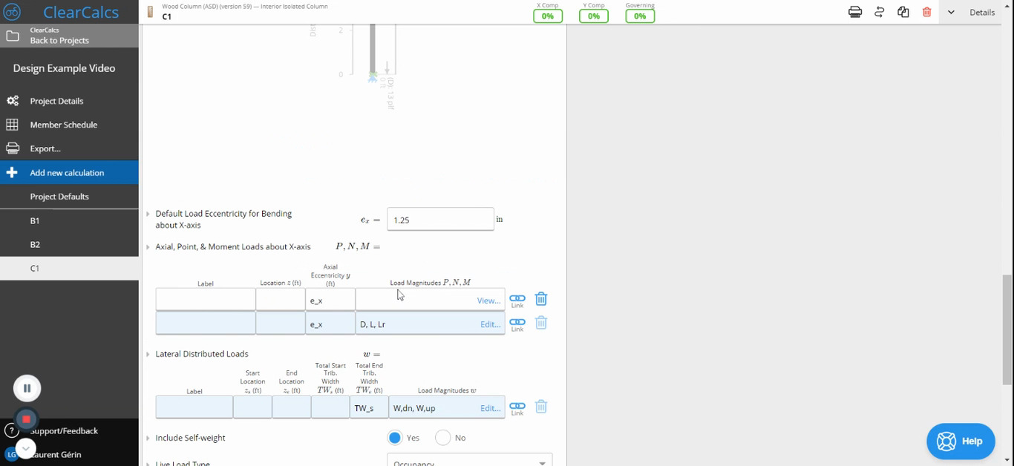The image size is (1014, 466).
Task: Click the link icon on the e_x View row
Action: point(517,301)
